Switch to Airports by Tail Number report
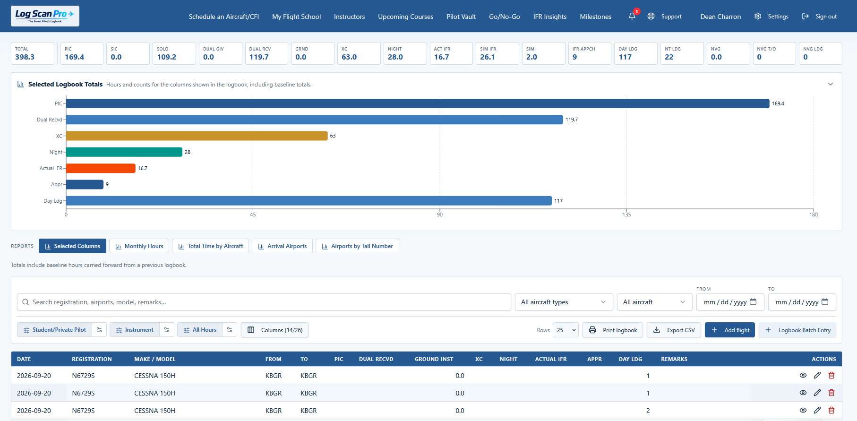The width and height of the screenshot is (857, 421). [357, 246]
